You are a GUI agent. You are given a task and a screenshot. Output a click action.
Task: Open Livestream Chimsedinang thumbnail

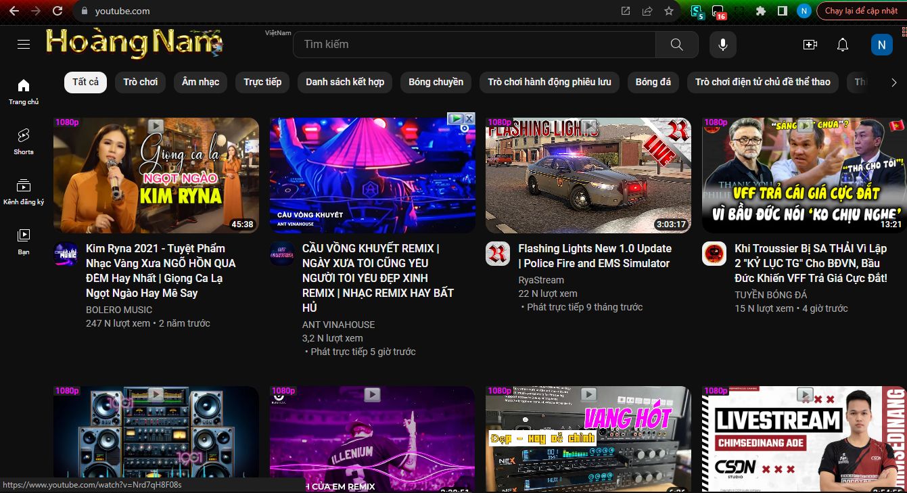804,440
